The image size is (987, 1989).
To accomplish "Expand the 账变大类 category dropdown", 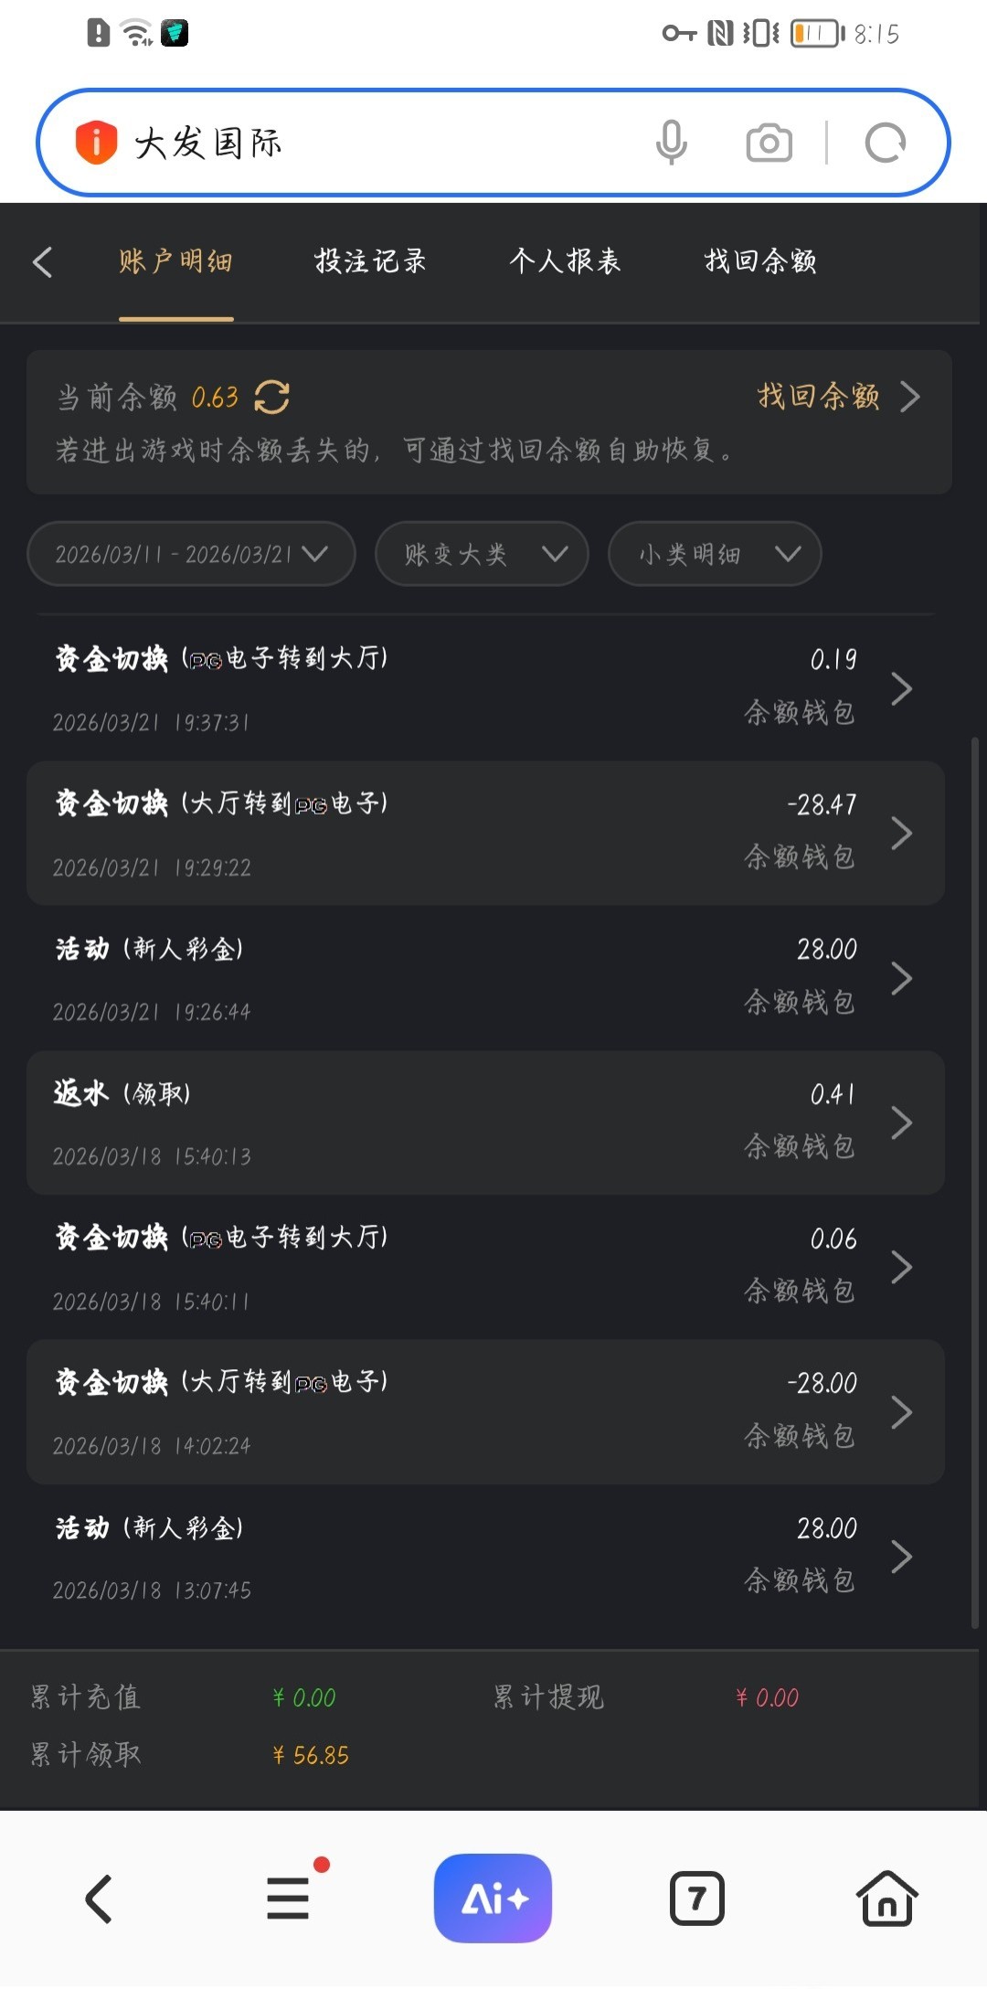I will 482,554.
